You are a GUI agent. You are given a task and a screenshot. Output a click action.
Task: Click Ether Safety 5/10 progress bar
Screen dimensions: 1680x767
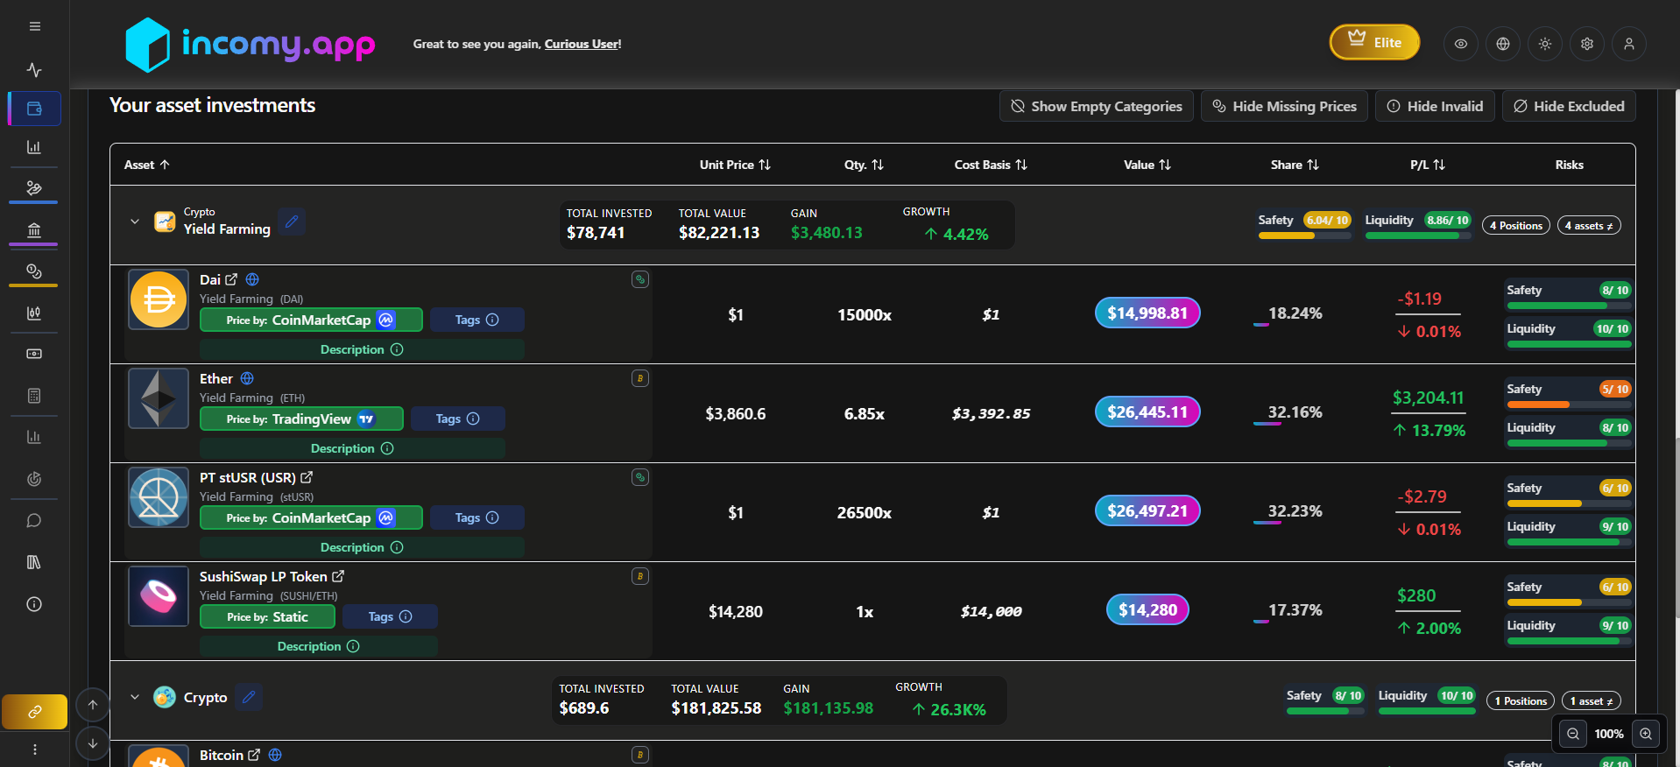pos(1569,405)
